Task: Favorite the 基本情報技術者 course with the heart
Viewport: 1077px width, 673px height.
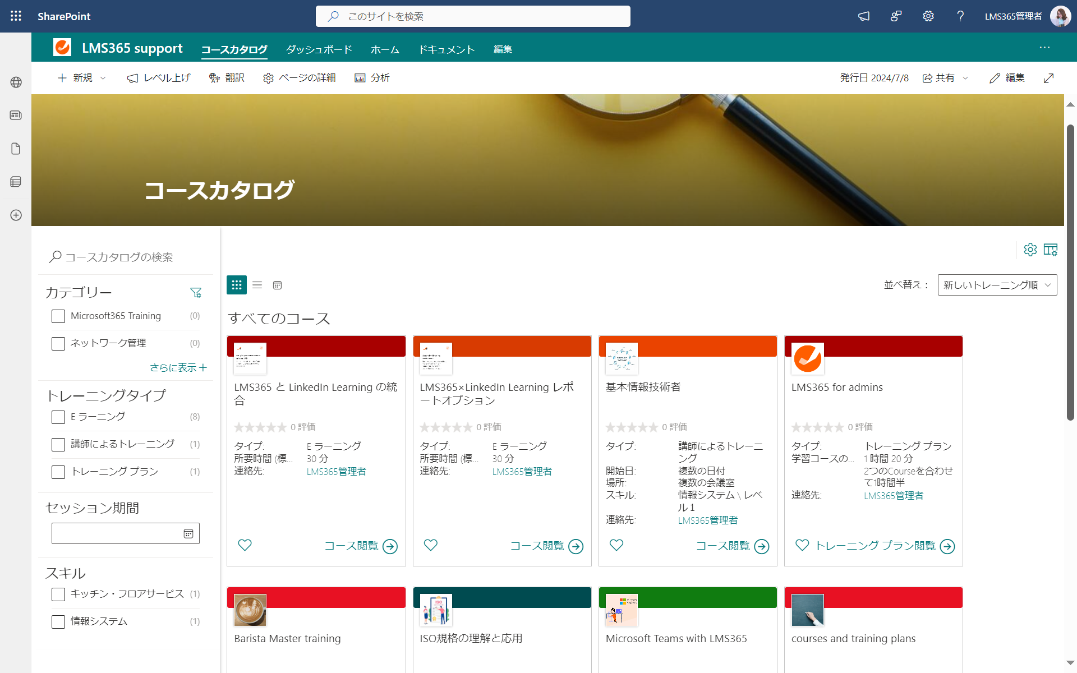Action: [x=616, y=545]
